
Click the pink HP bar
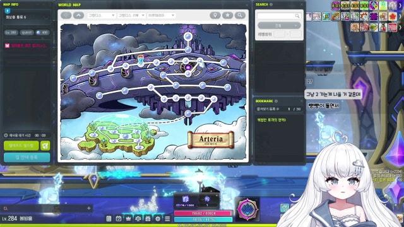point(203,213)
